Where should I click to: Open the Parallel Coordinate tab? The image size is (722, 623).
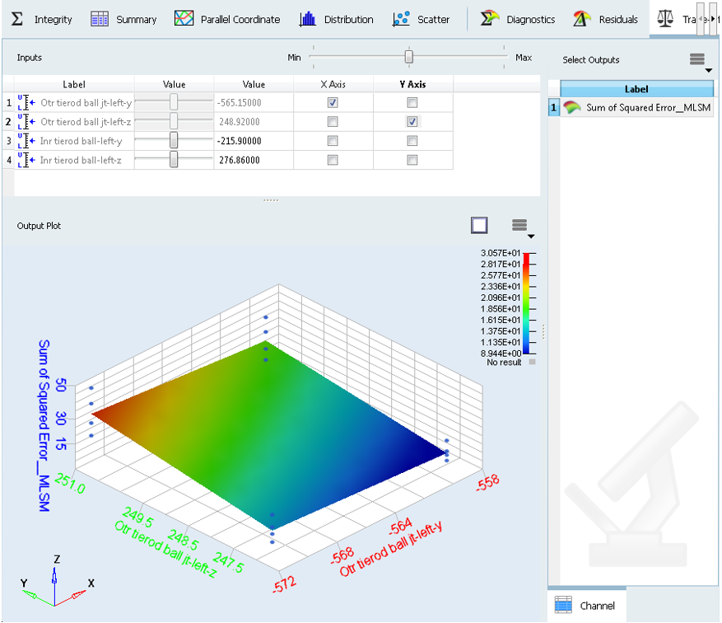227,19
